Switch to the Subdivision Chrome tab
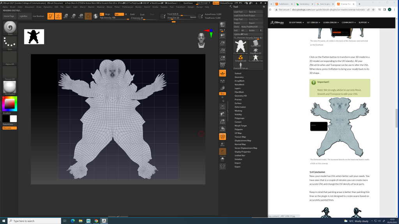Screen dimensions: 399x224 coord(284,4)
